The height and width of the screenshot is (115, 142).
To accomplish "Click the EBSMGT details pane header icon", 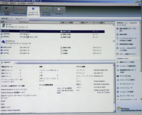I will click(x=2, y=62).
